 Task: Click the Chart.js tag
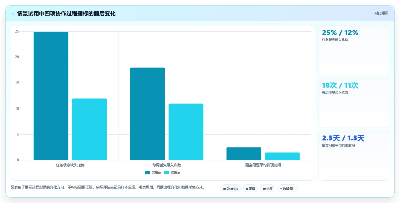coord(231,189)
